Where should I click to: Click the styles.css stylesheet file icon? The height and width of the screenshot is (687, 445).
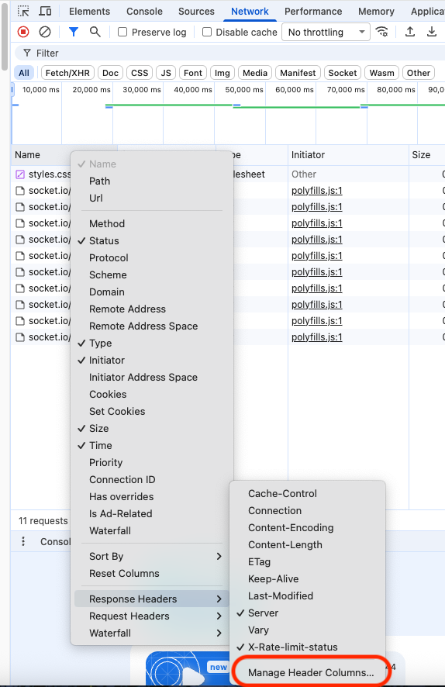20,174
